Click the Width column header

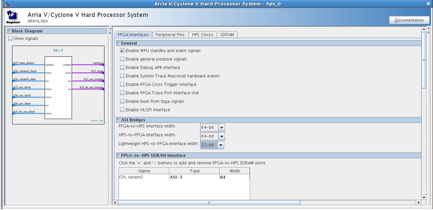click(x=235, y=171)
